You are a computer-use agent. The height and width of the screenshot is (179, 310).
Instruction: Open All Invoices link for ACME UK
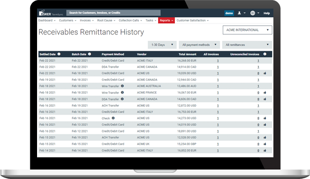pyautogui.click(x=218, y=144)
